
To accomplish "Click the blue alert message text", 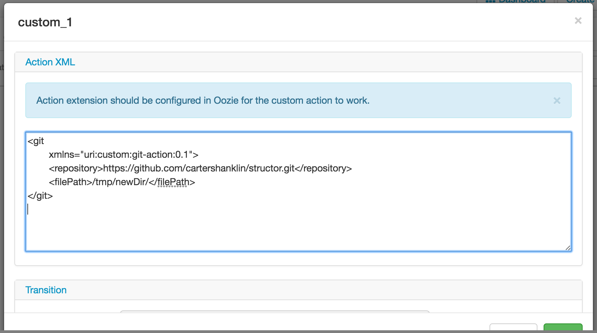I will pos(203,101).
